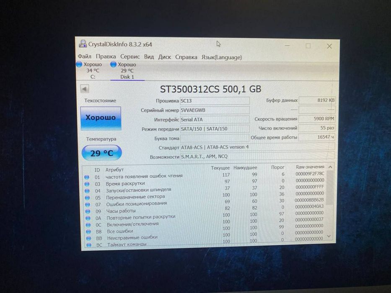Click the Стандарт field ATA8-ACS
This screenshot has height=293, width=391.
tap(257, 147)
